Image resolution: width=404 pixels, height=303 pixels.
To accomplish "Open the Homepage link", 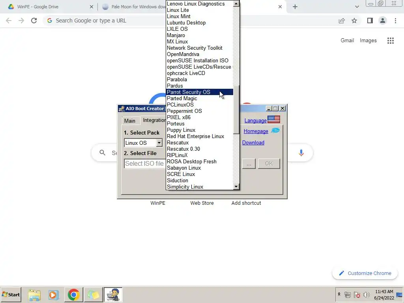I will click(x=256, y=131).
